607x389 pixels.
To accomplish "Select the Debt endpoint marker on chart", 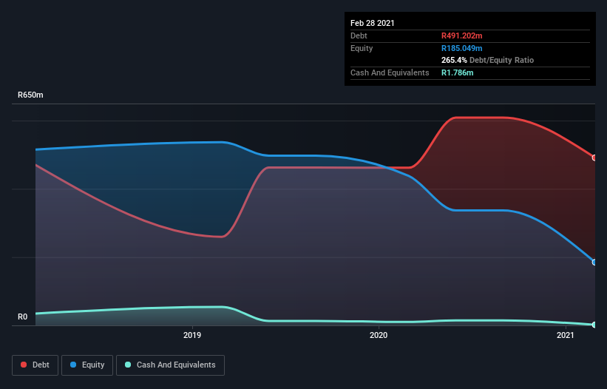I will [x=594, y=158].
